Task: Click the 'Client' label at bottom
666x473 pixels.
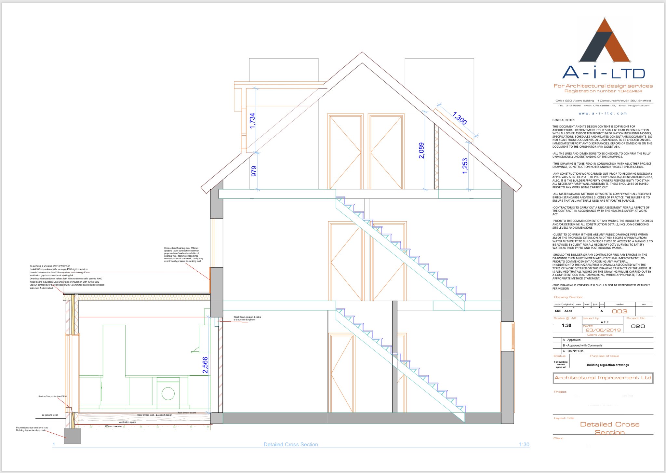Action: [x=558, y=438]
